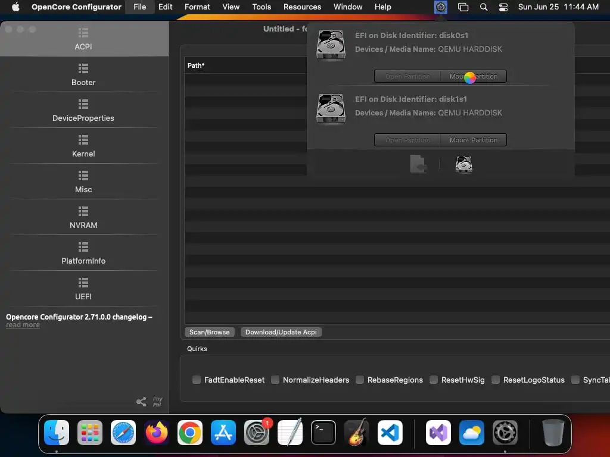Launch GarageBand from the Dock
The width and height of the screenshot is (610, 457).
[x=357, y=433]
